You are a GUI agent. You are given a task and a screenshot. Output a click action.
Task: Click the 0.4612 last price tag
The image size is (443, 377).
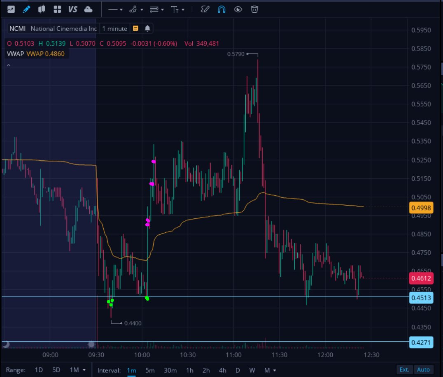pos(421,278)
